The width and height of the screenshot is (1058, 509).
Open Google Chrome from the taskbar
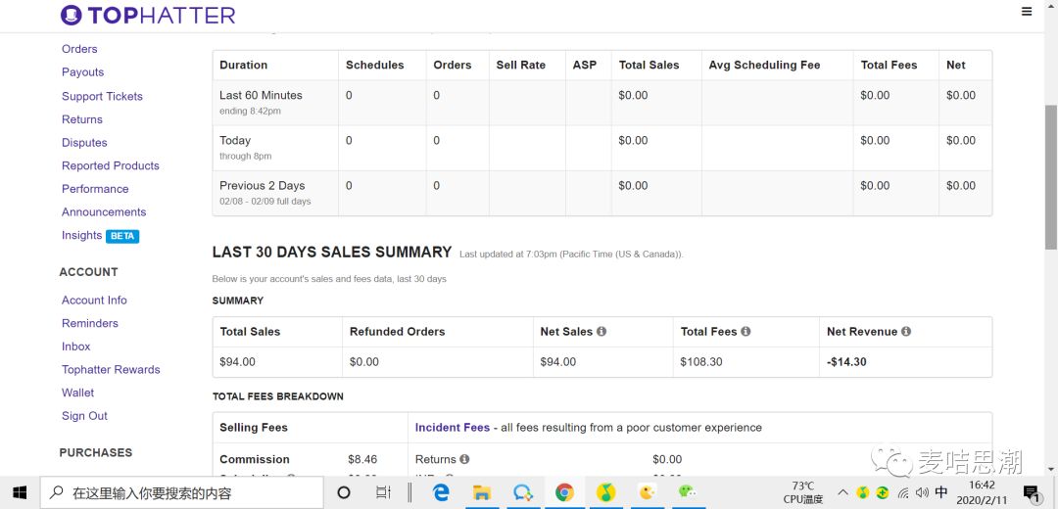tap(564, 492)
